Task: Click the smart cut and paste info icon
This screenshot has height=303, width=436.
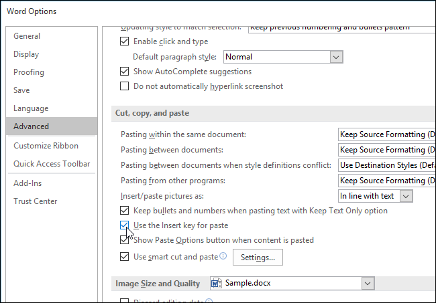Action: (x=223, y=256)
